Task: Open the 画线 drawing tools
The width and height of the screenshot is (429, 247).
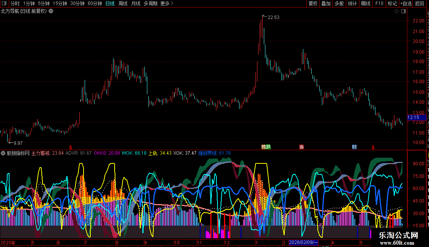Action: point(366,3)
